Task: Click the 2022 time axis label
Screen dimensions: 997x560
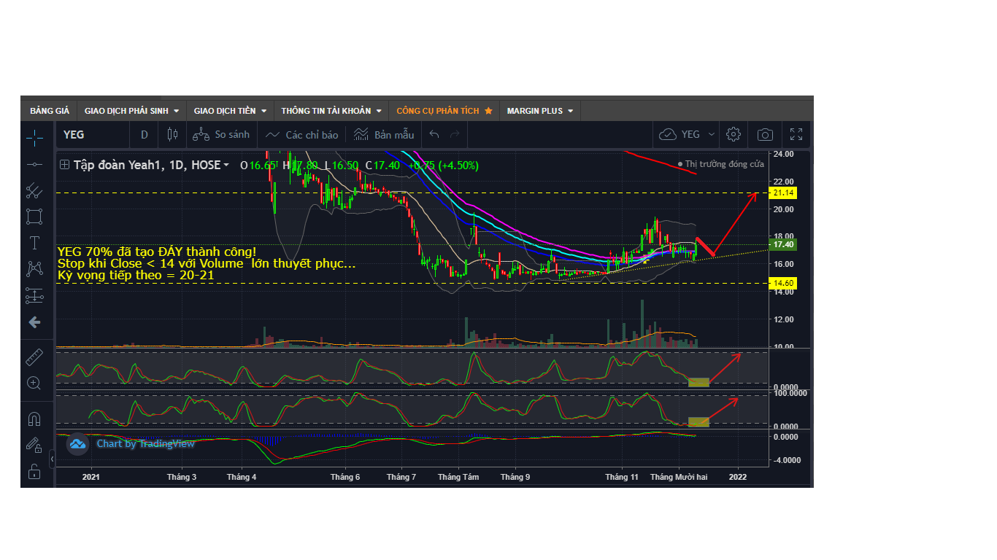Action: pos(738,477)
